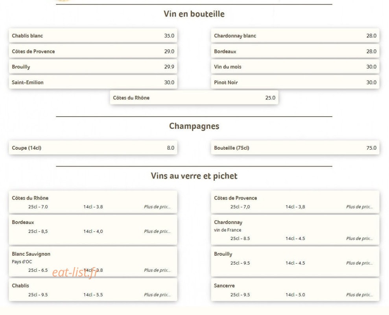Click Brouilly 14cl - 4.5 price
Image resolution: width=389 pixels, height=315 pixels.
[295, 263]
